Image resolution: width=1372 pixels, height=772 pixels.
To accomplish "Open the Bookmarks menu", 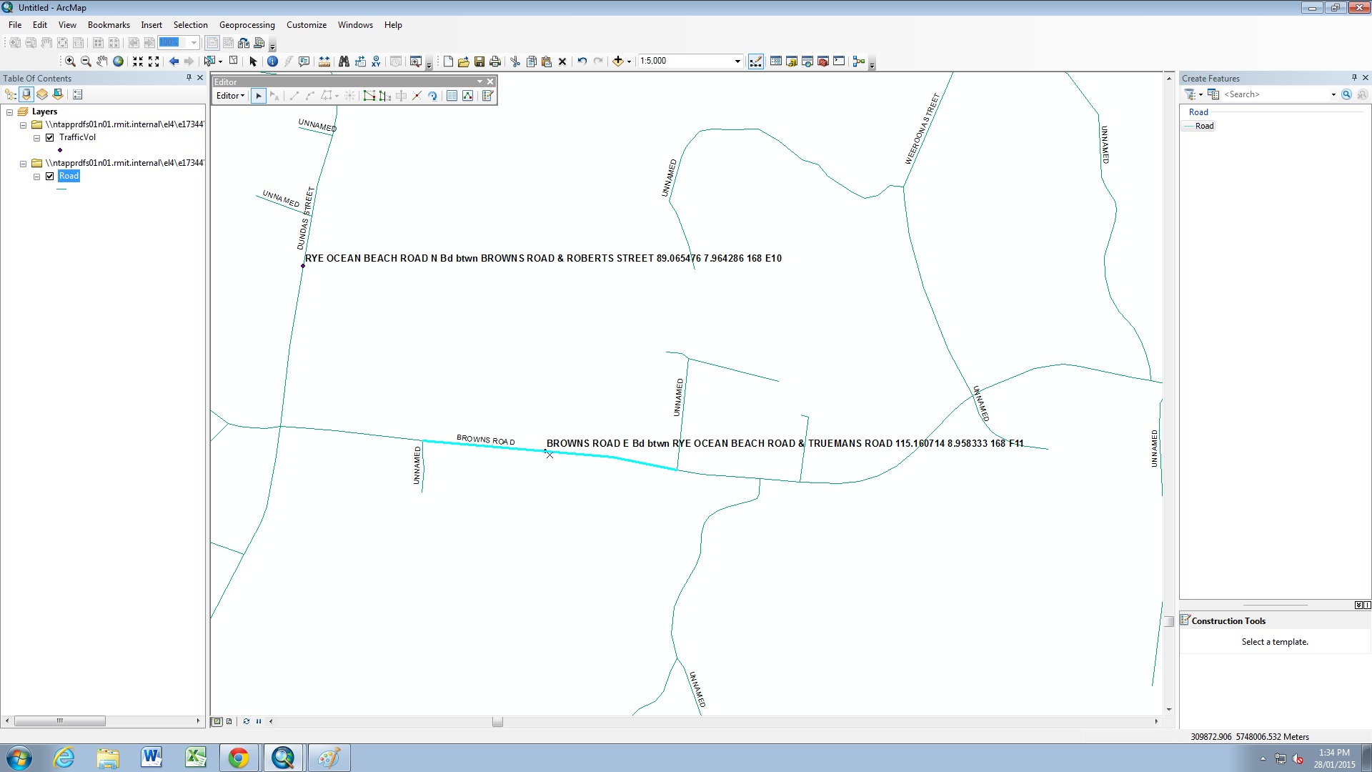I will (109, 25).
